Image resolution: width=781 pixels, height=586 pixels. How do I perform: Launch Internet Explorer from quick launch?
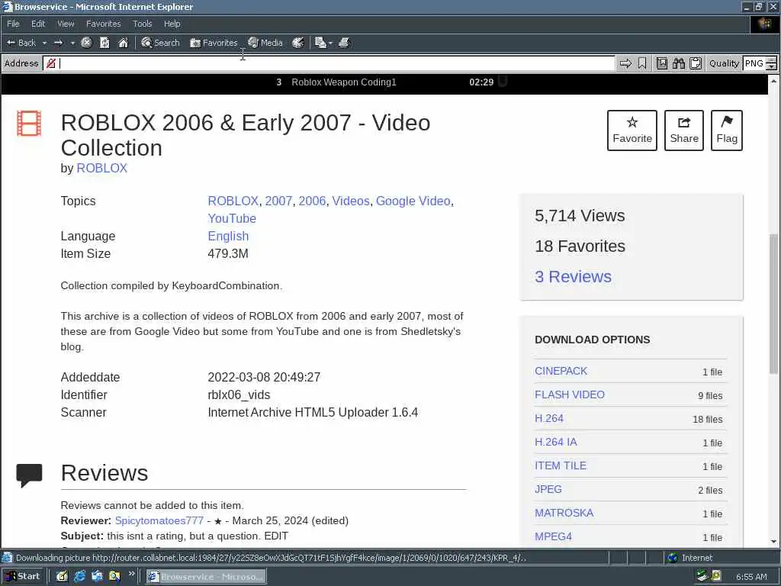pos(79,577)
